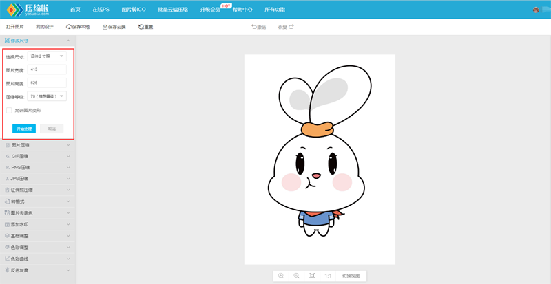Open 批量云端压缩 in top navigation
The image size is (551, 284).
pyautogui.click(x=173, y=10)
